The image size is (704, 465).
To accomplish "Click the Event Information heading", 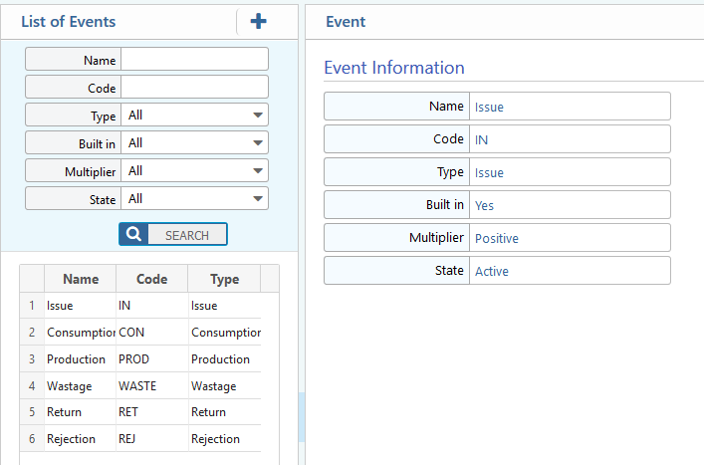I will pos(394,68).
